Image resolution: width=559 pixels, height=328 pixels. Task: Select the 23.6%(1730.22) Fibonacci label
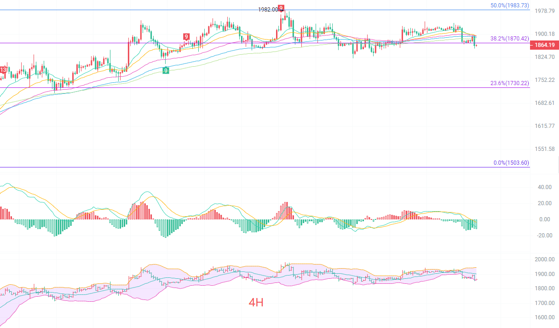pos(510,83)
